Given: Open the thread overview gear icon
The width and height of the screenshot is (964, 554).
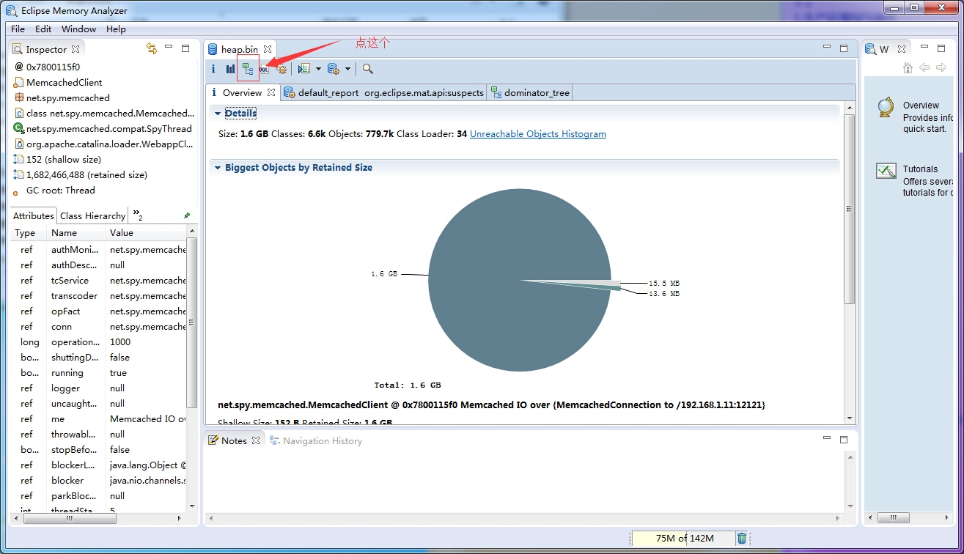Looking at the screenshot, I should [x=282, y=69].
